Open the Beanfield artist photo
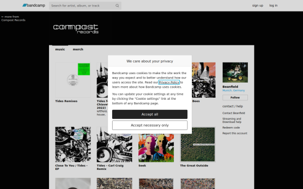Image resolution: width=303 pixels, height=189 pixels. click(x=235, y=73)
